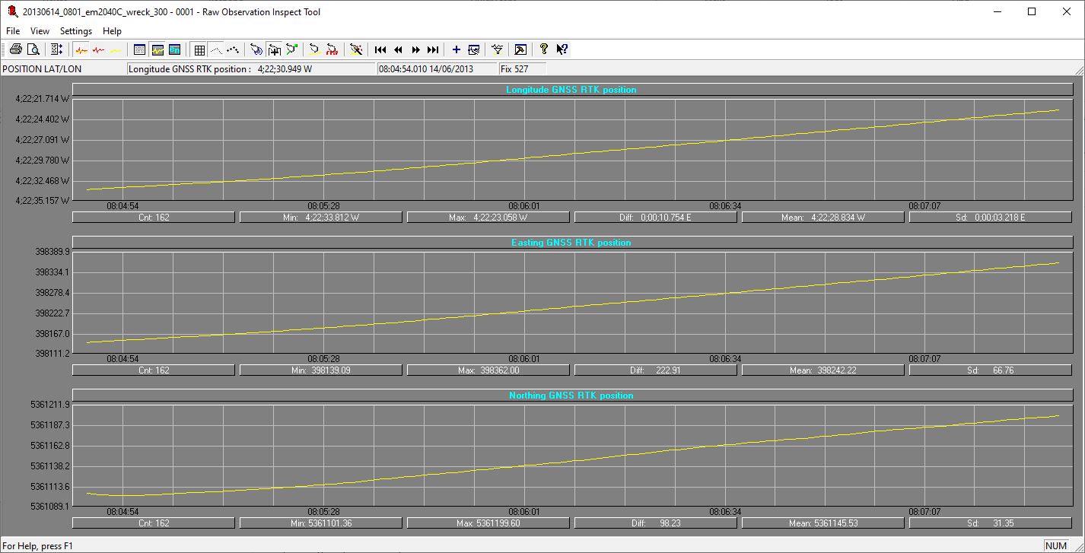Activate the context help arrow-question icon
The height and width of the screenshot is (553, 1085).
[x=562, y=49]
